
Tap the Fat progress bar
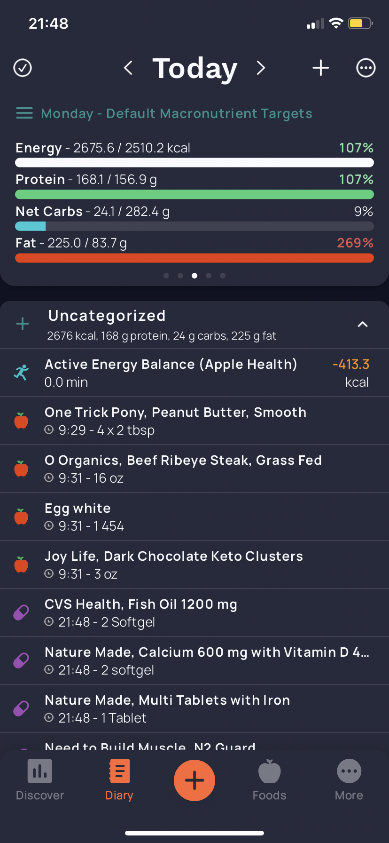point(194,258)
